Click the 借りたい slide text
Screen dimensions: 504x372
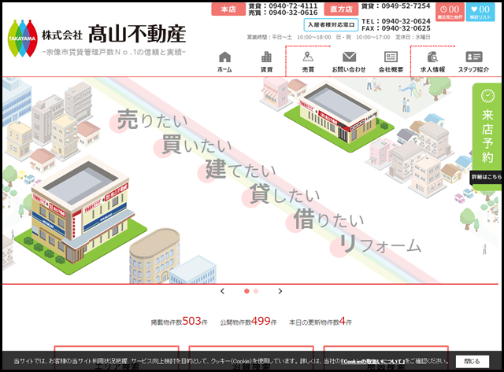(x=329, y=219)
